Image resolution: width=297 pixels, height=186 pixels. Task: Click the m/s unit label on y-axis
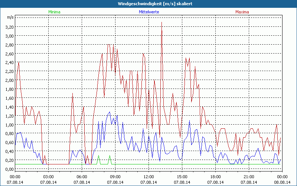pos(10,17)
